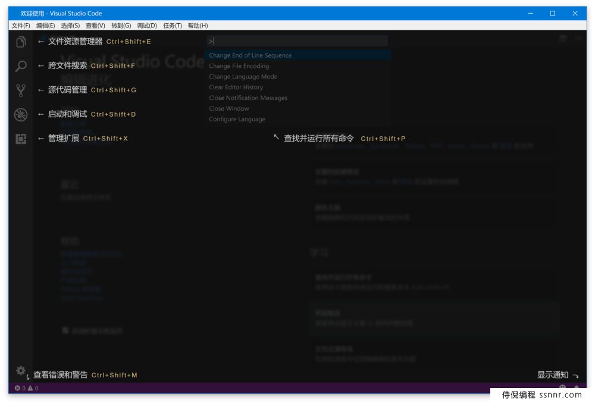Screen dimensions: 595x404
Task: Select Change File Encoding command
Action: point(297,66)
